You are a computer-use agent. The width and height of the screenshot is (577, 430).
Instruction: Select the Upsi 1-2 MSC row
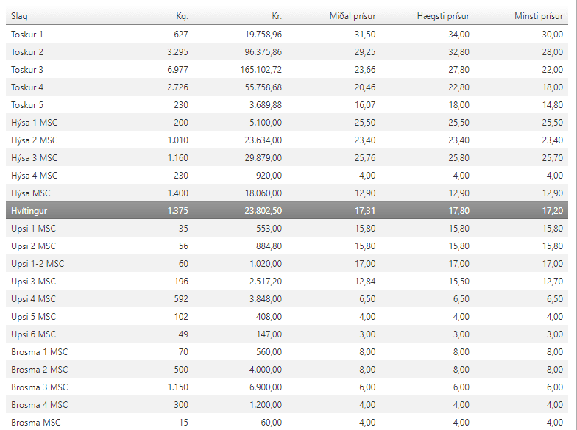[x=287, y=263]
